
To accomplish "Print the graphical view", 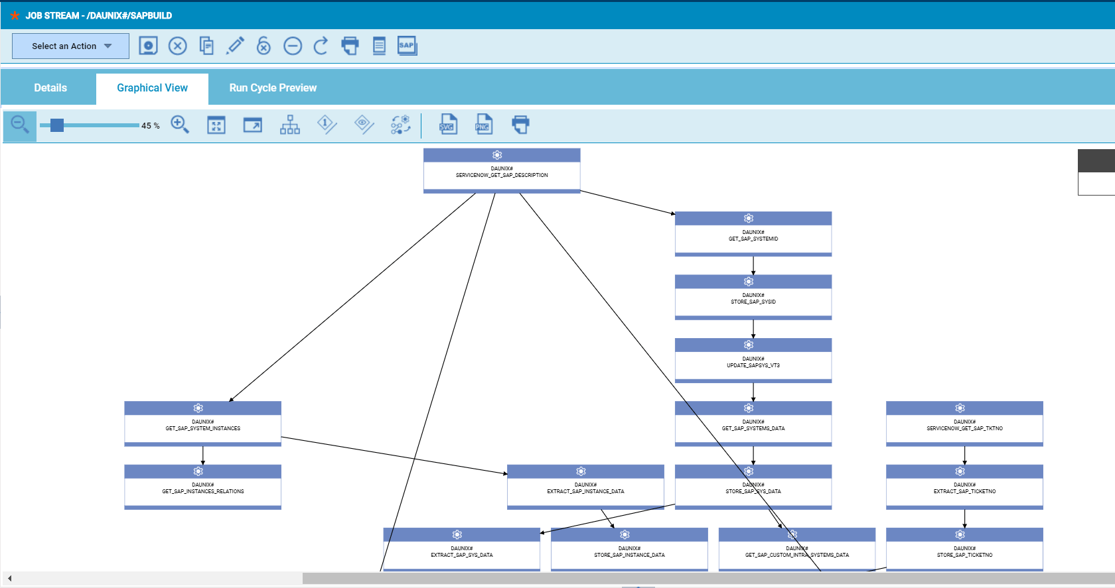I will click(520, 125).
